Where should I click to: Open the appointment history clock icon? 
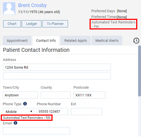pyautogui.click(x=136, y=41)
